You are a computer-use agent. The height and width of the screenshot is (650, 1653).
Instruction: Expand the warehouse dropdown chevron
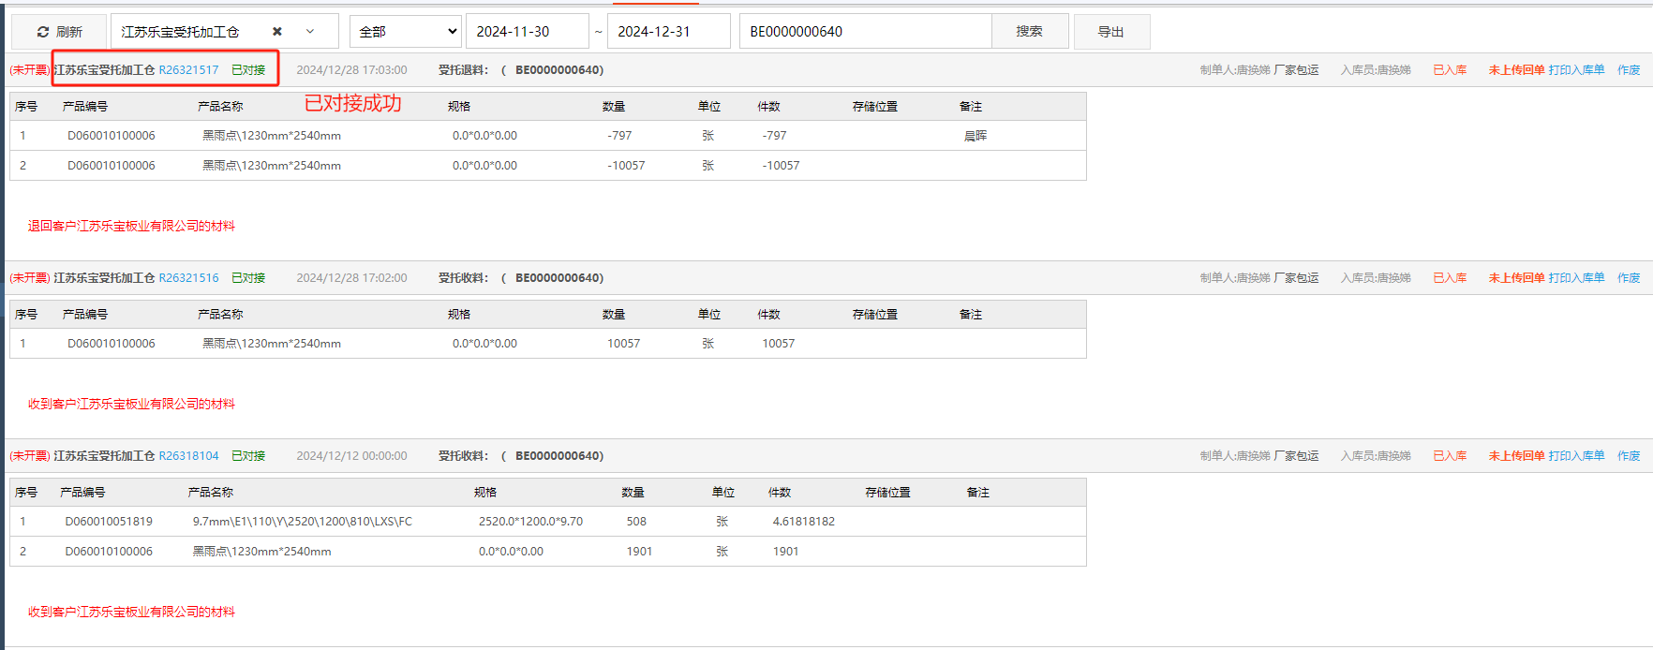310,32
